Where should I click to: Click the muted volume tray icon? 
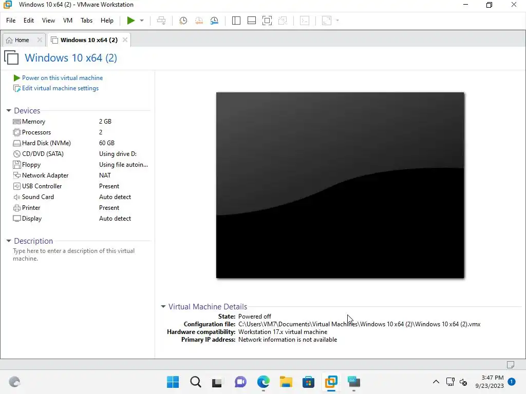coord(463,382)
